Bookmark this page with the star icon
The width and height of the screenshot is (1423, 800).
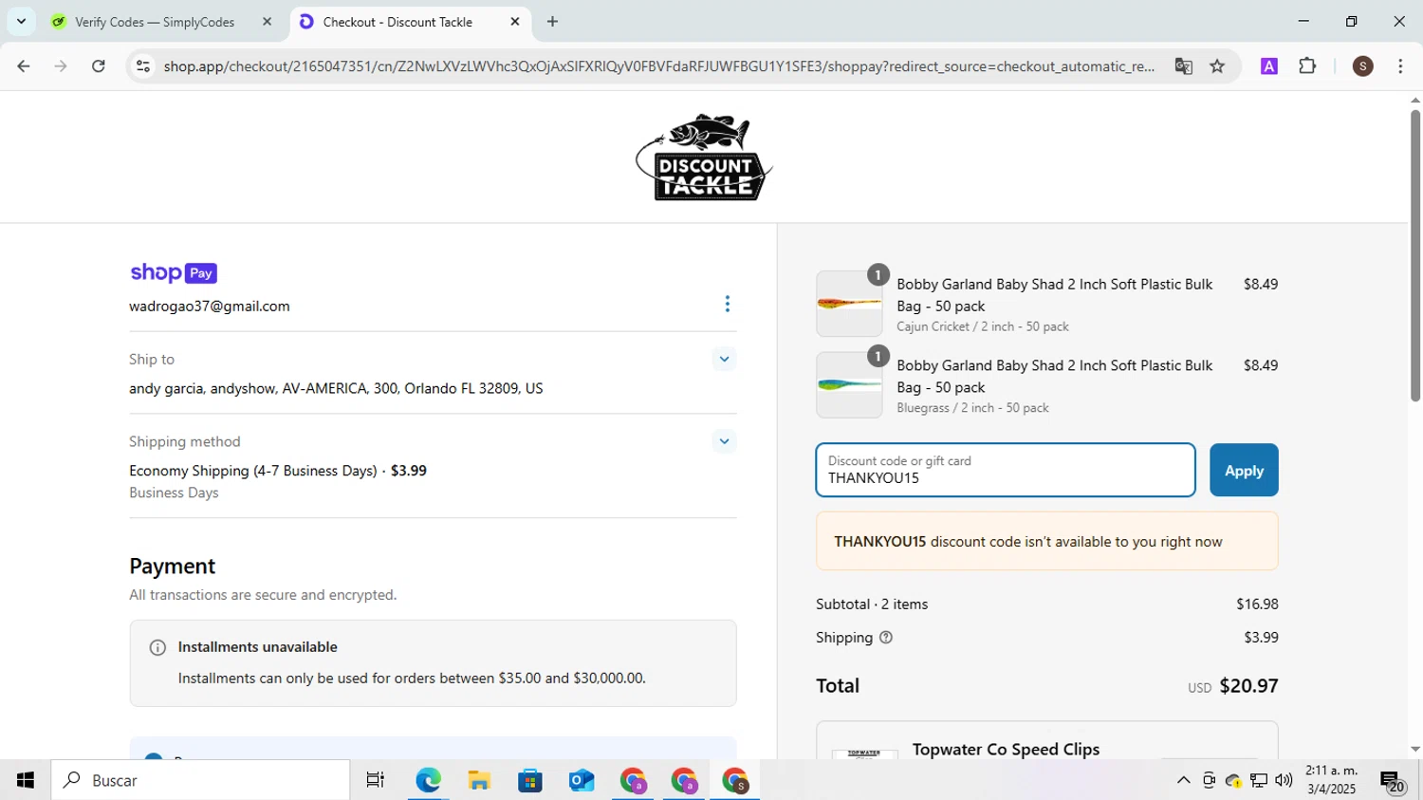pos(1217,66)
